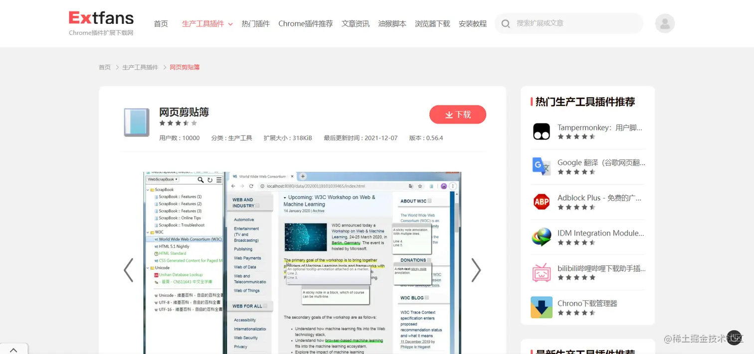Open the Tampermonkey：用户脚本 link
This screenshot has width=754, height=354.
(600, 127)
